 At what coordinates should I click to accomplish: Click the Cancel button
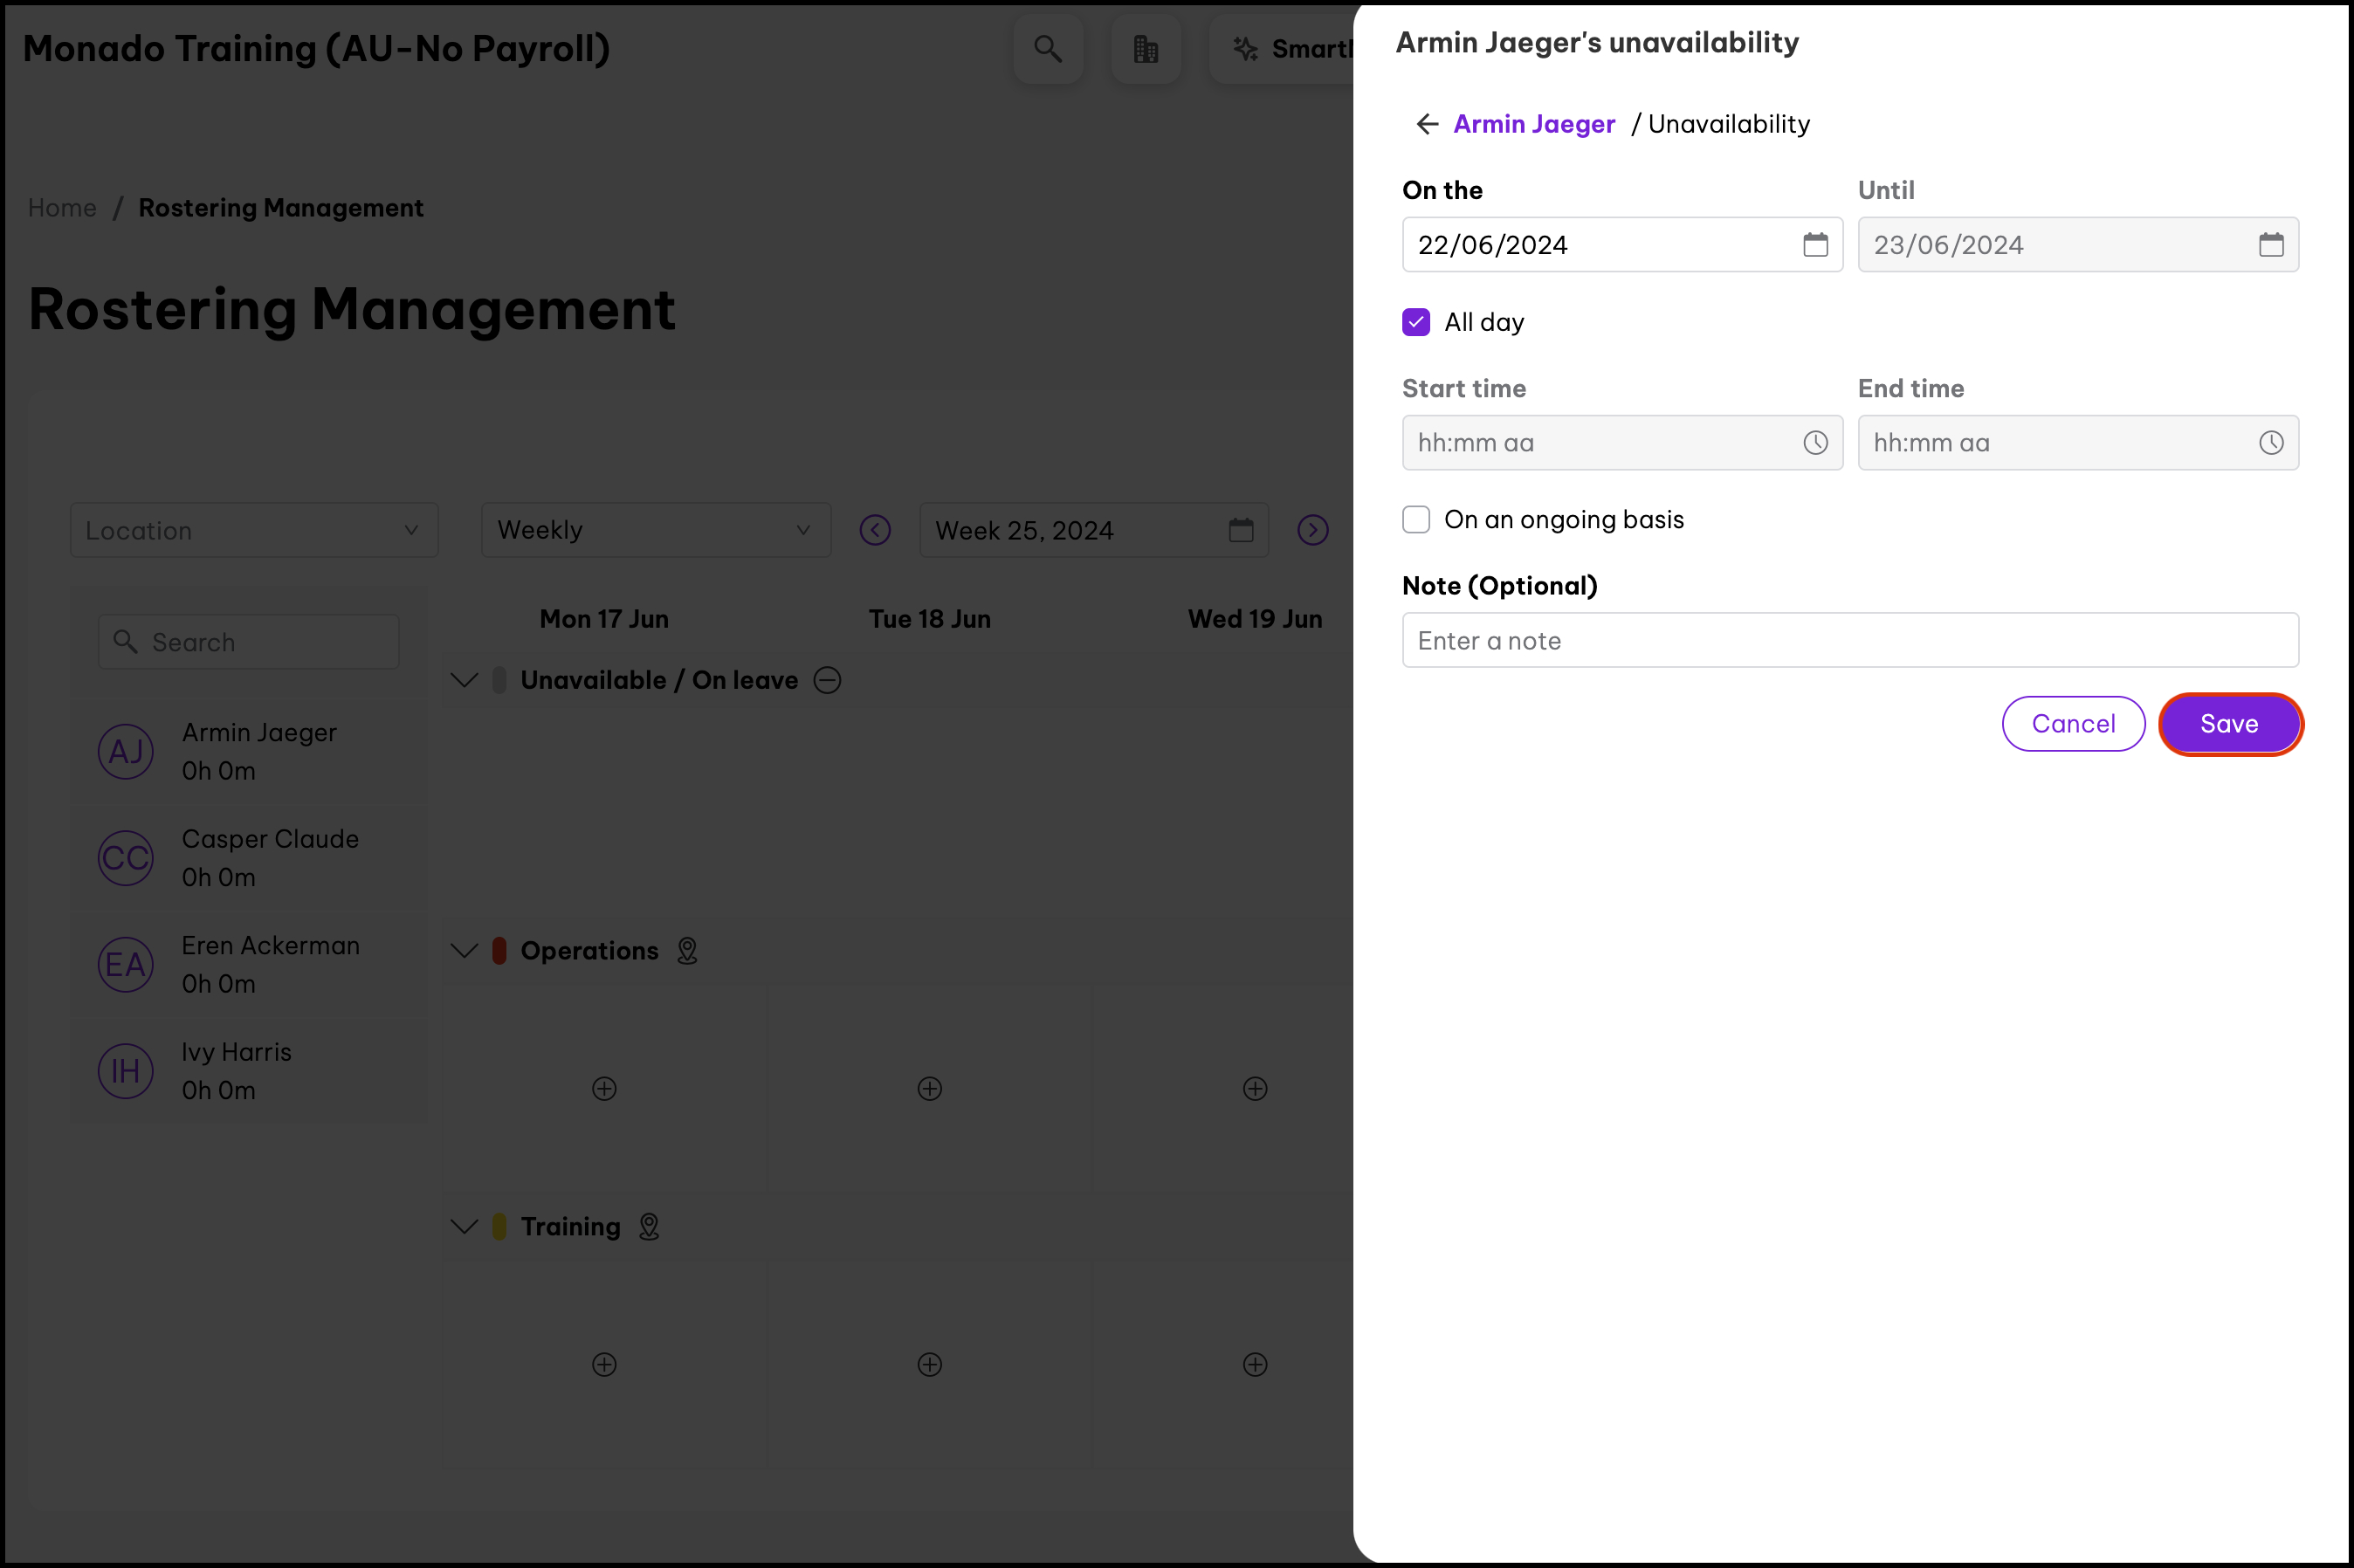pyautogui.click(x=2074, y=724)
